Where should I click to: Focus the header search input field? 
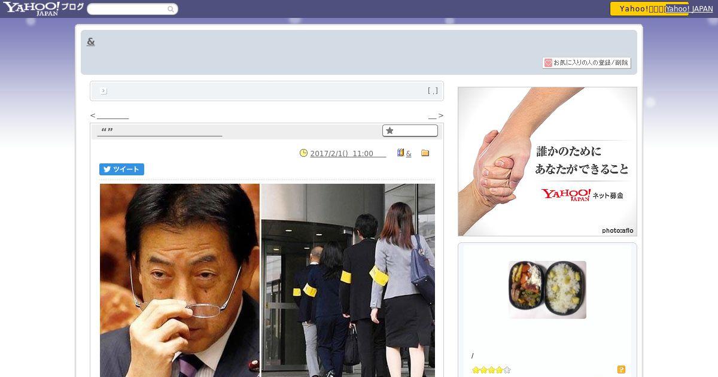127,9
